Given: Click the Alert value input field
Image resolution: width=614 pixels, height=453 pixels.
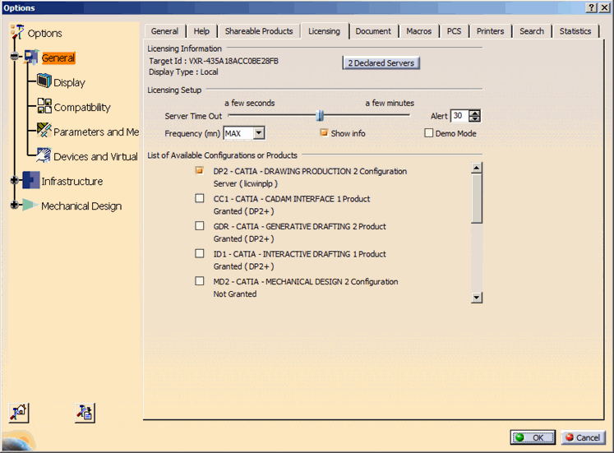Looking at the screenshot, I should tap(458, 116).
